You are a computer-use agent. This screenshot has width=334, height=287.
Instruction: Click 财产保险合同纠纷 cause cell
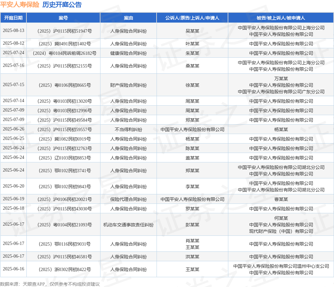tap(129, 85)
